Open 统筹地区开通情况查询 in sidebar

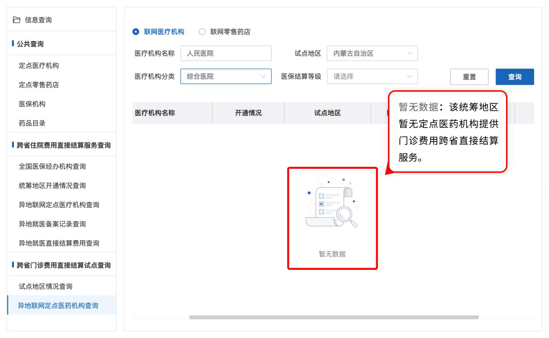tap(52, 186)
